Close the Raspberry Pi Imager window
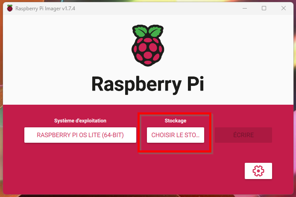This screenshot has width=296, height=197. [x=283, y=8]
